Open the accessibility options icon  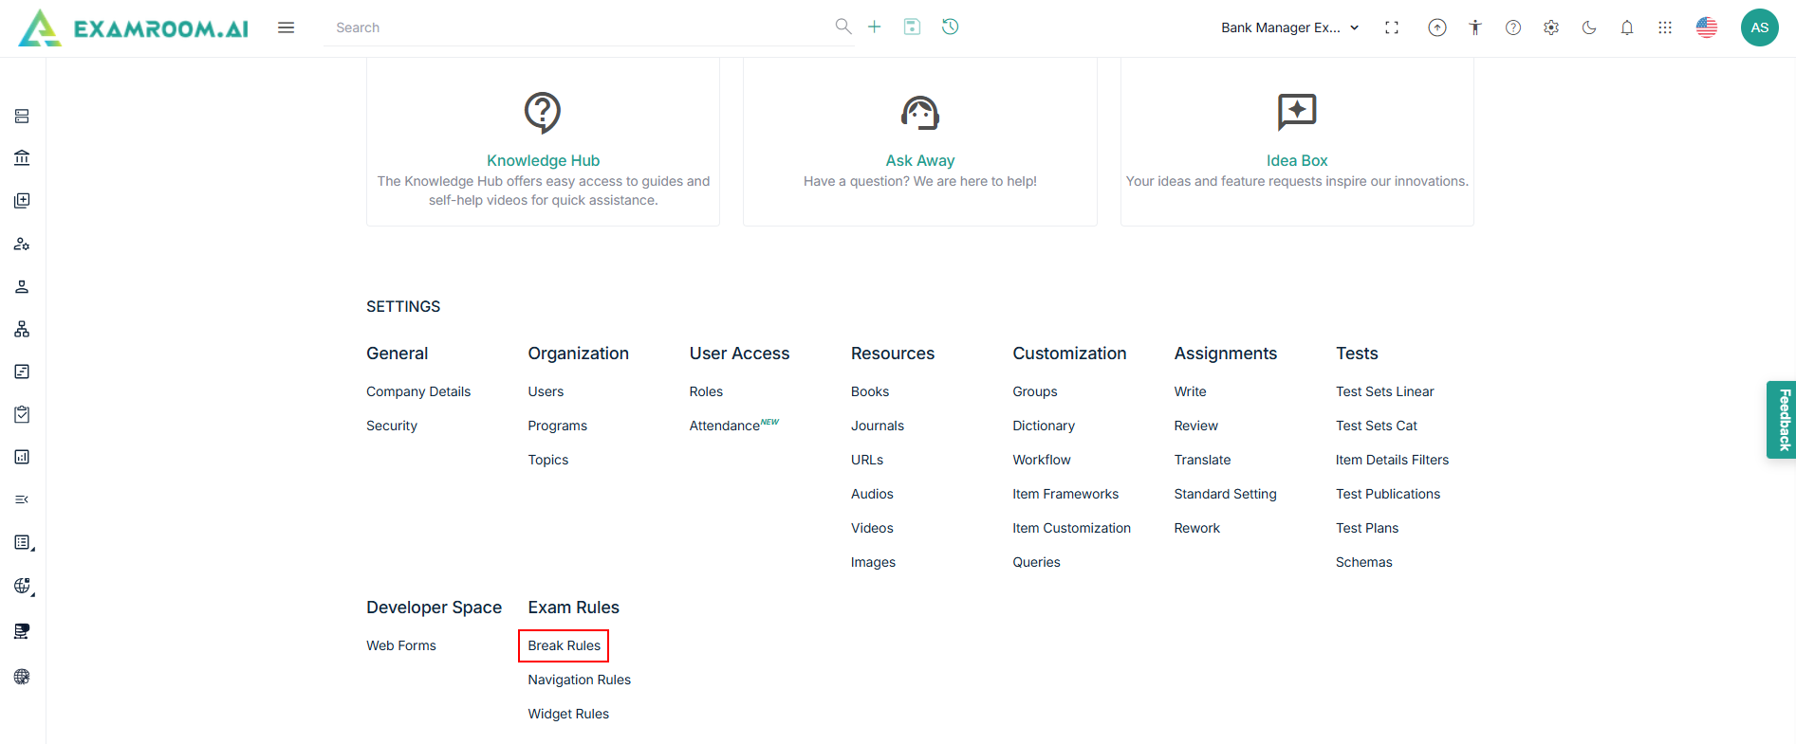click(x=1475, y=27)
